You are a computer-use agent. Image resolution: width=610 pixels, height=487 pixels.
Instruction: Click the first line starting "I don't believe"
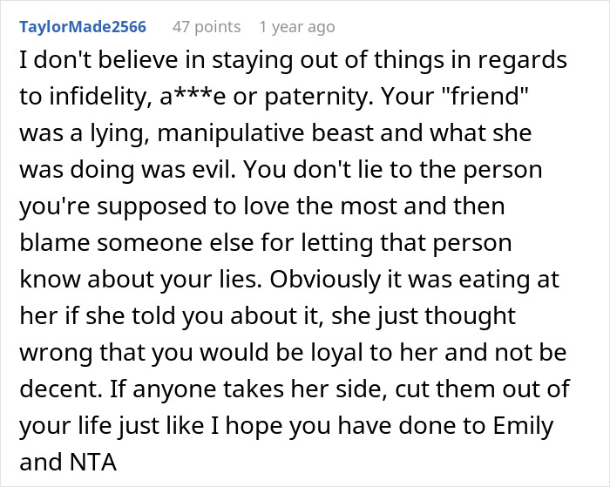[x=293, y=60]
